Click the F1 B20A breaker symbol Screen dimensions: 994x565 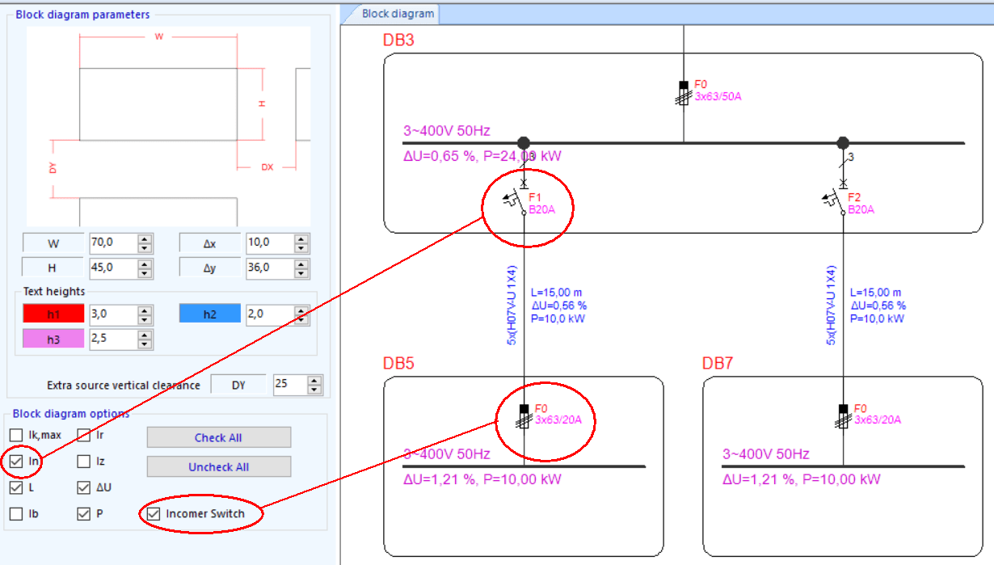click(x=515, y=200)
